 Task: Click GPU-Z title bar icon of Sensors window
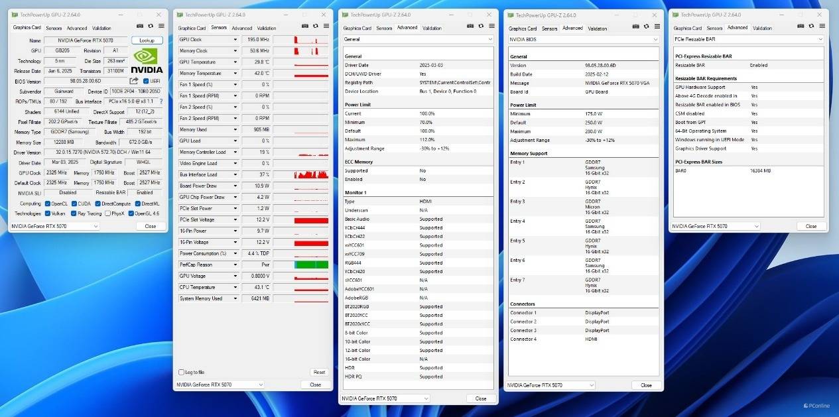180,15
